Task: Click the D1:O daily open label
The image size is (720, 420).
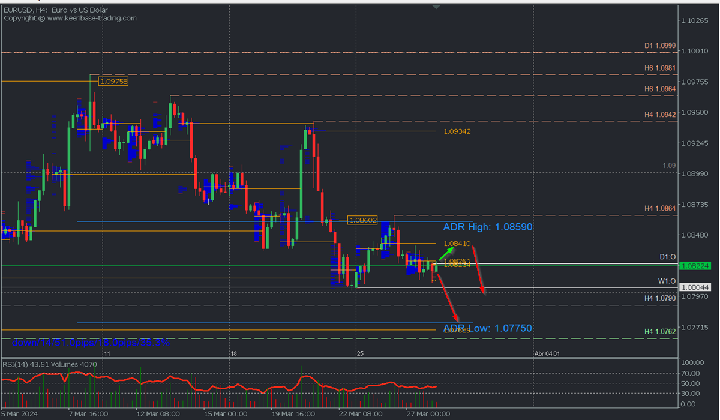Action: pos(668,257)
